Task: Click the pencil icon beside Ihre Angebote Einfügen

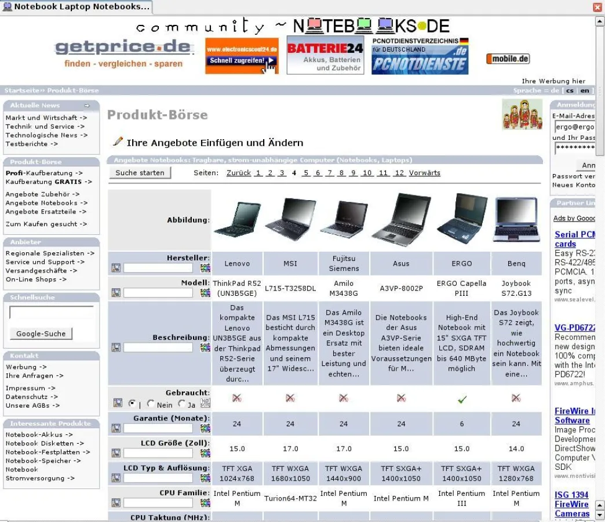Action: click(x=117, y=141)
